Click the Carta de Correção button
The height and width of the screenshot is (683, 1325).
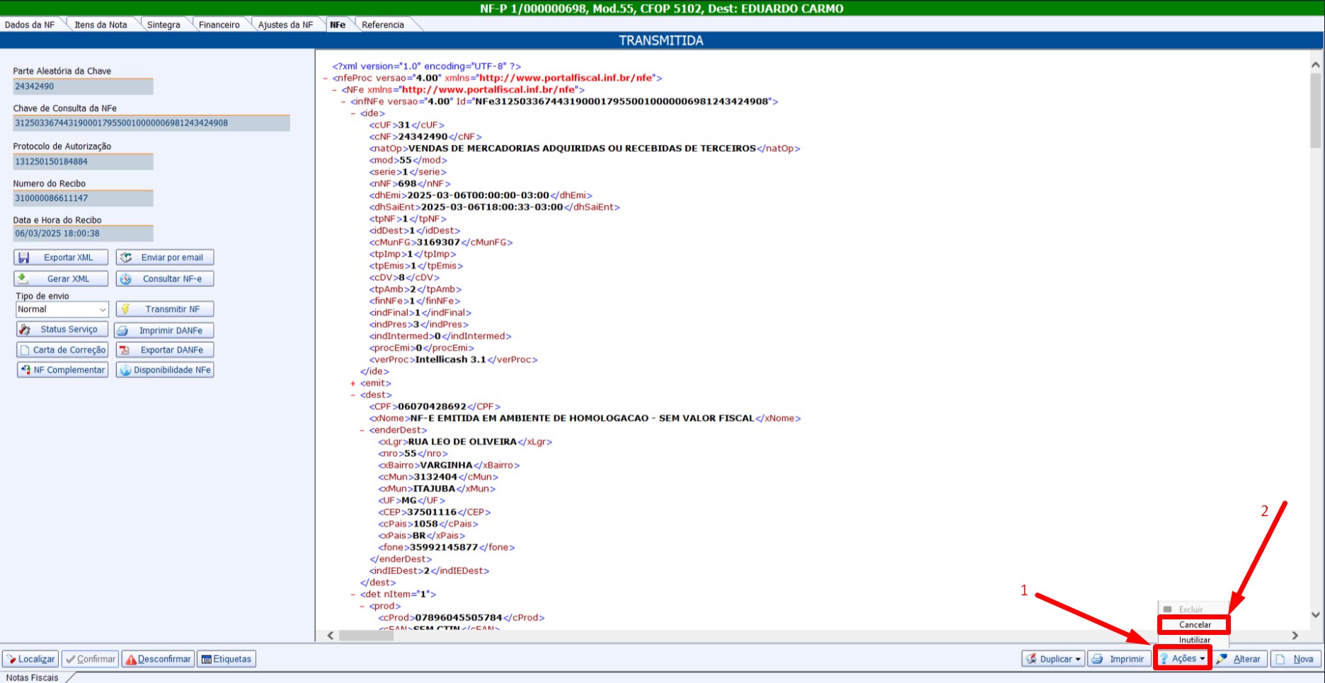pos(62,350)
